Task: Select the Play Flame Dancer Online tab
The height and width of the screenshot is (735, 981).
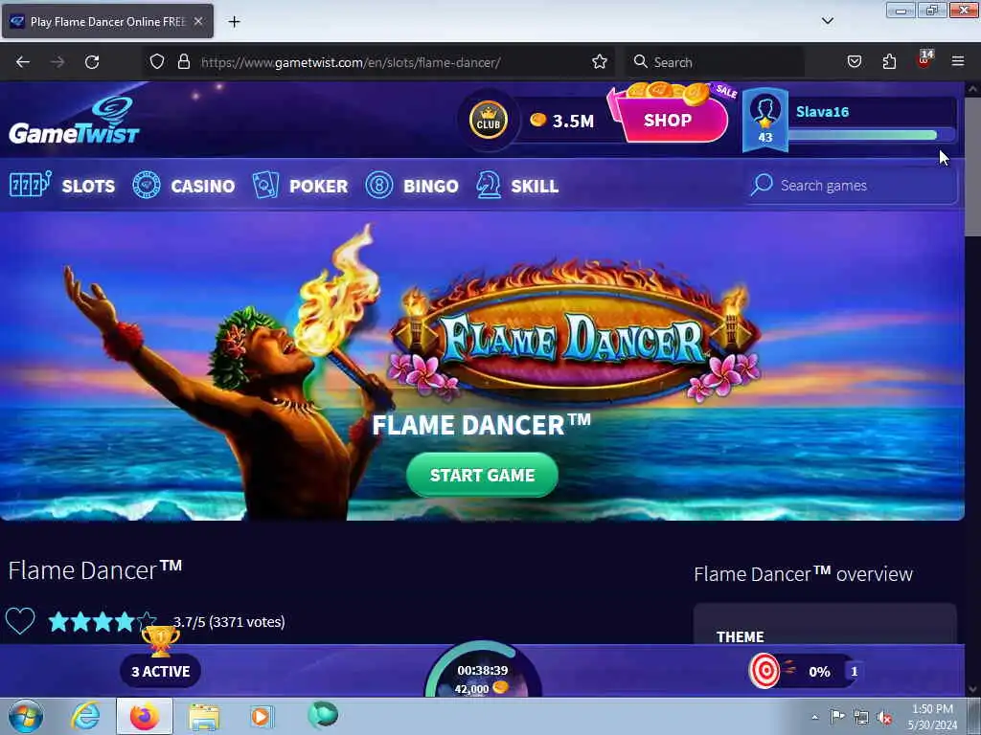Action: coord(107,22)
